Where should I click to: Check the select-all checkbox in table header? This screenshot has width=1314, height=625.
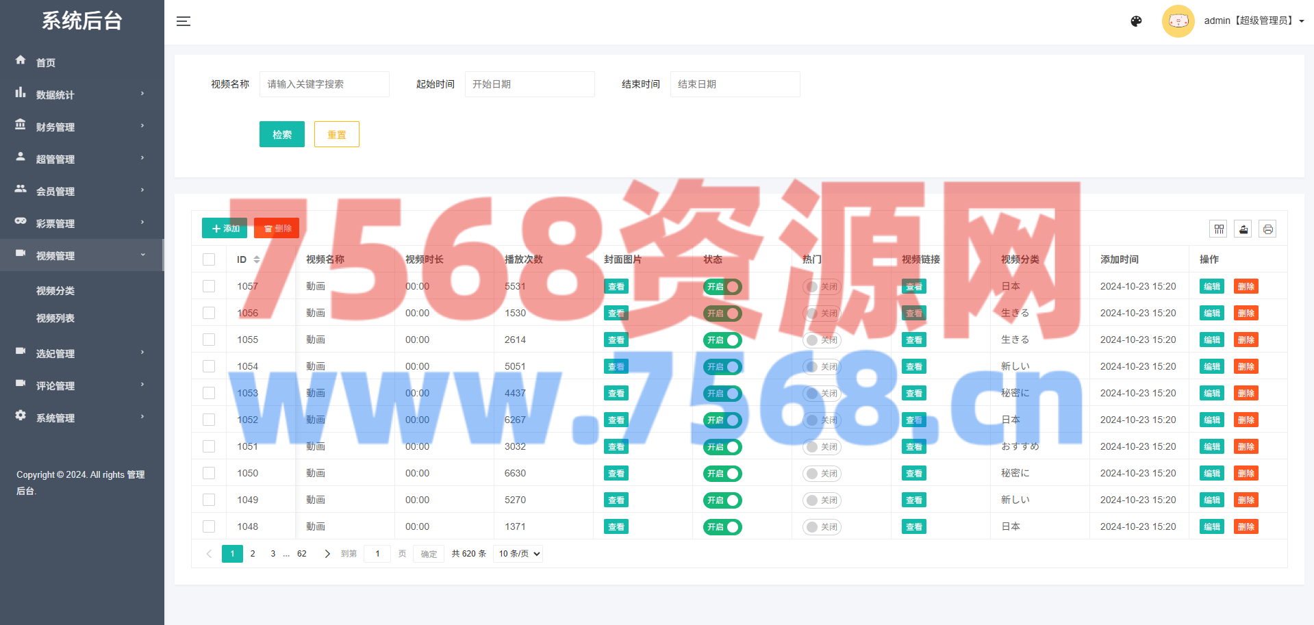209,259
